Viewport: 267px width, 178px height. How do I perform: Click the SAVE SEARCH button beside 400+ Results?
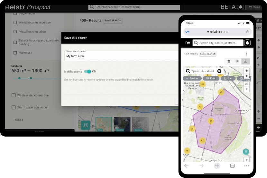point(113,21)
